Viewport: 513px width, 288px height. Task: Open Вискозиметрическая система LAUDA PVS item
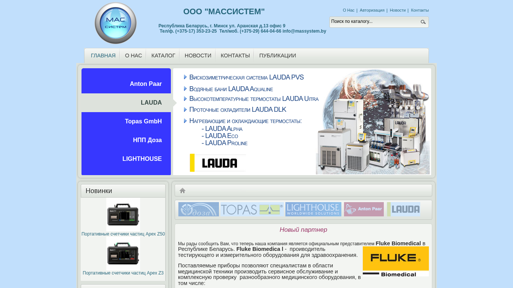pos(246,77)
